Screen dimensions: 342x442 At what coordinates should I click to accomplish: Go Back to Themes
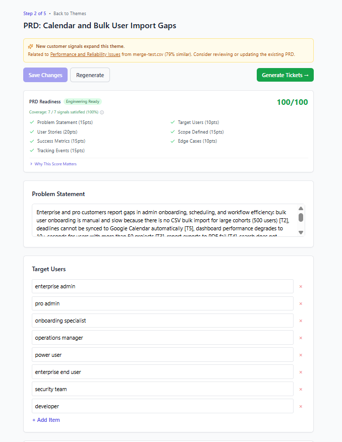(70, 14)
